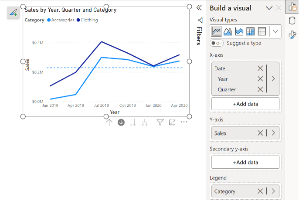Open the Category field options chevron
The width and height of the screenshot is (299, 201).
pos(273,191)
